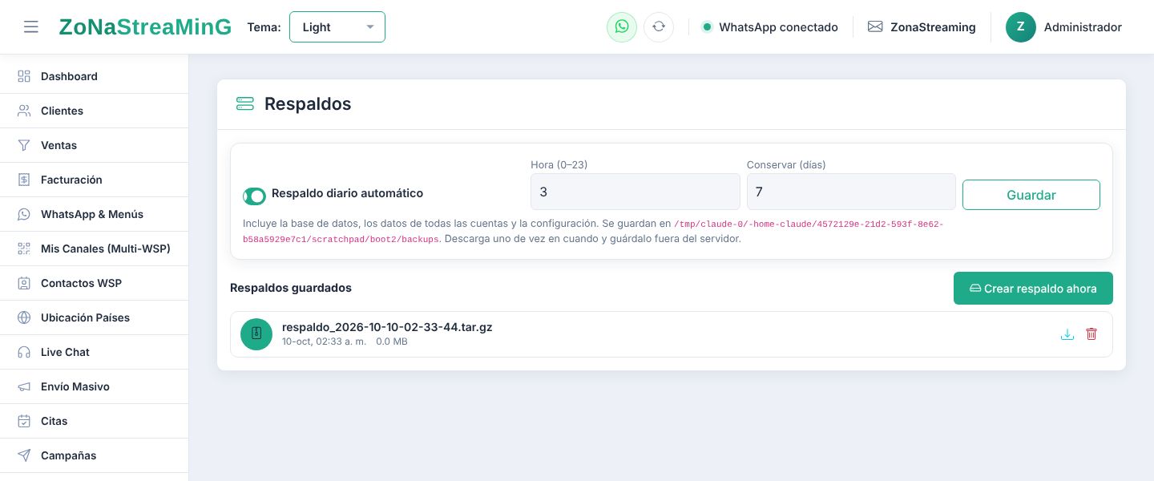Click the Facturación invoice icon in sidebar
Screen dimensions: 1154x481
24,180
